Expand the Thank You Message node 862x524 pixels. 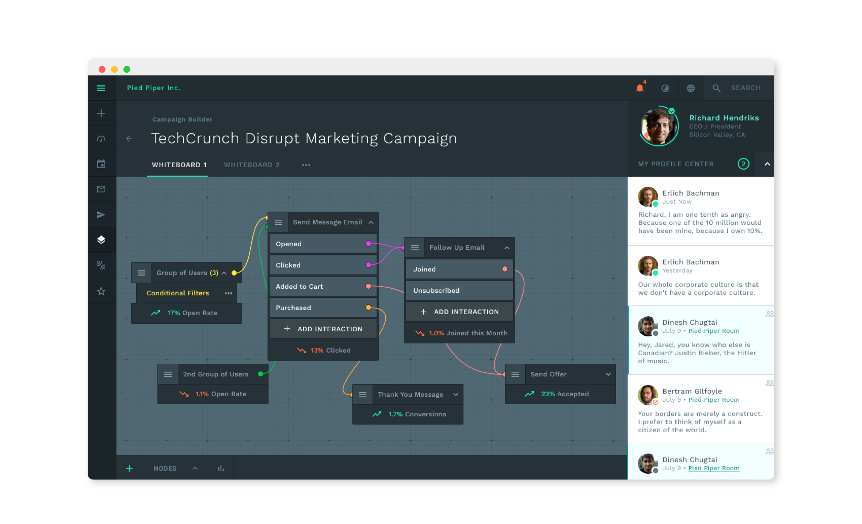click(456, 394)
